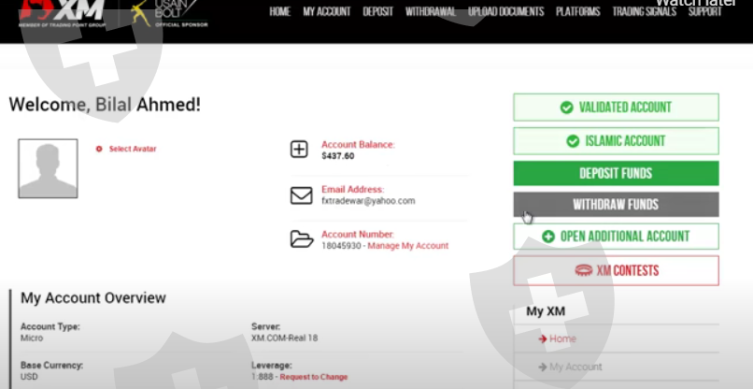Screen dimensions: 753x389
Task: Click the XM logo in header
Action: coord(62,13)
